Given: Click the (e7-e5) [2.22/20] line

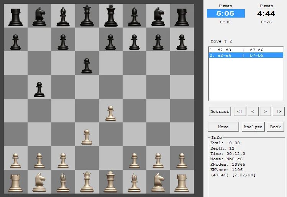Looking at the screenshot, I should (x=233, y=175).
